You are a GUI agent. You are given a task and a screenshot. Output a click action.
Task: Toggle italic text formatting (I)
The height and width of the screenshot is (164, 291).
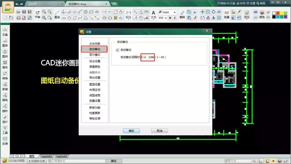174,17
